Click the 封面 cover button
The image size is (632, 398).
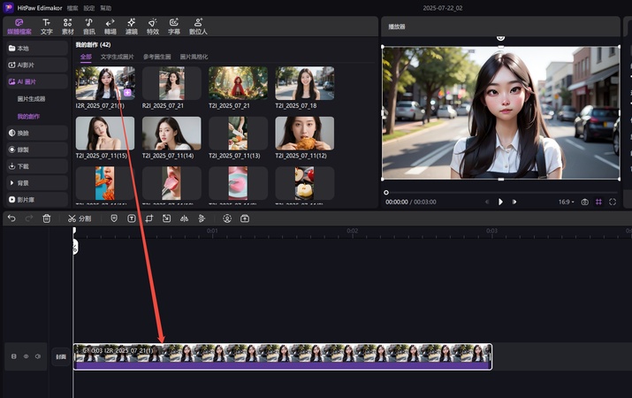coord(61,356)
